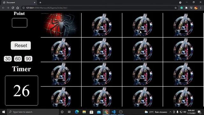Open the notification center
Screen dimensions: 204x115
tap(199, 112)
